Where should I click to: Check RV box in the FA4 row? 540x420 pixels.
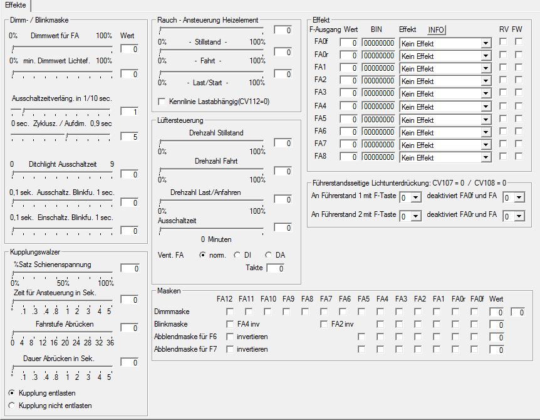coord(503,106)
